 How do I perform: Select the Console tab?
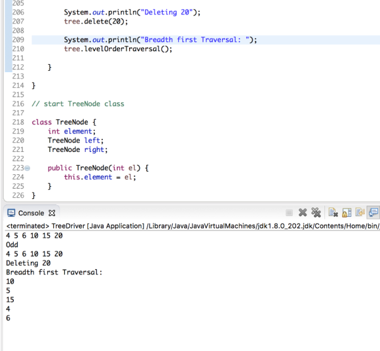point(31,213)
